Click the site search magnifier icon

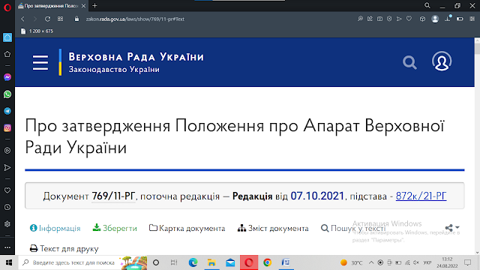coord(409,62)
